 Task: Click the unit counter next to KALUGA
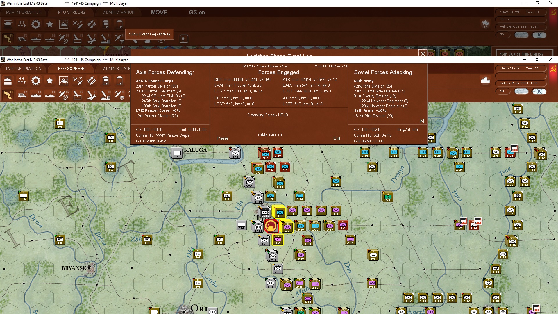(x=177, y=154)
